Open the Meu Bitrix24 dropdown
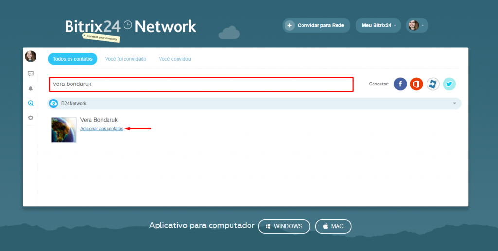Viewport: 498px width, 251px height. pos(378,25)
